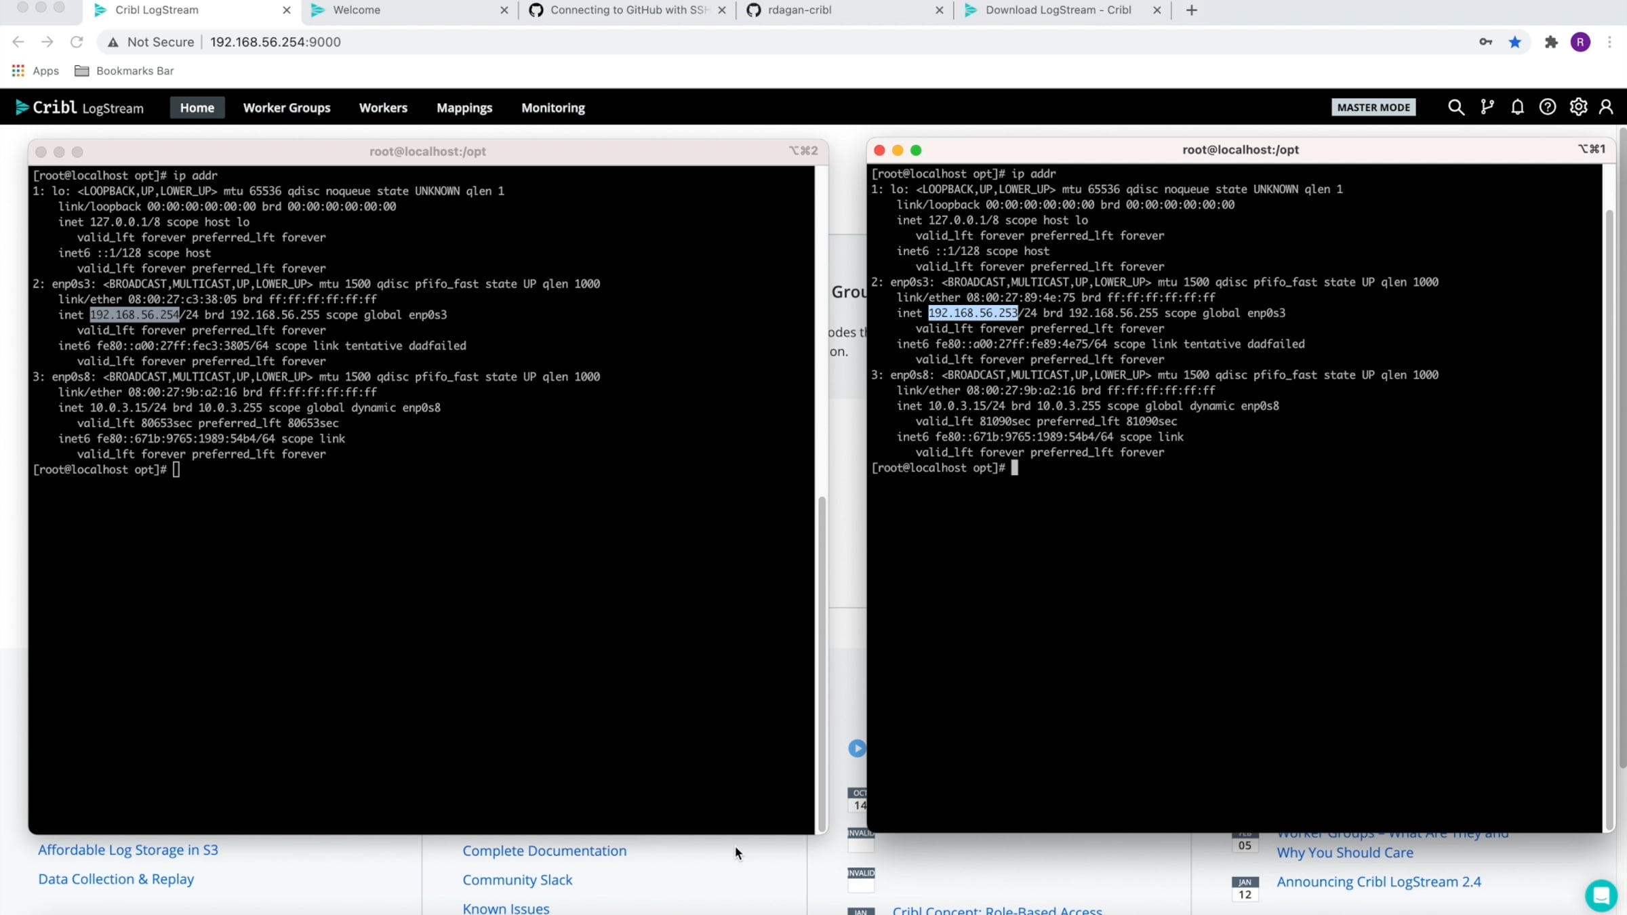
Task: Open Data Collection & Replay link
Action: [116, 879]
